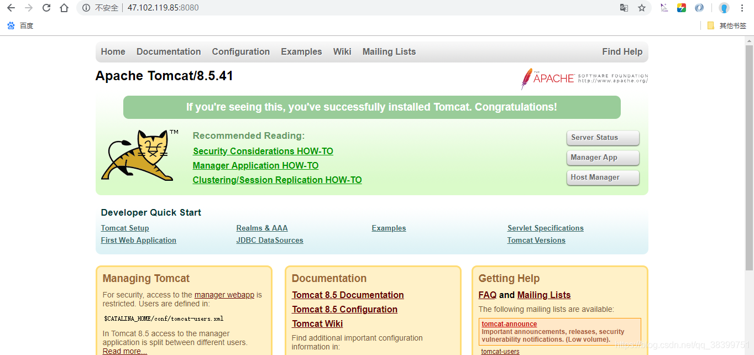Open the 百度 bookmark
This screenshot has width=754, height=355.
point(20,25)
